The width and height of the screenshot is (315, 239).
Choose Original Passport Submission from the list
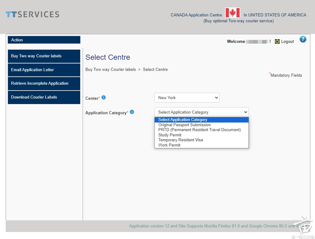[x=184, y=125]
